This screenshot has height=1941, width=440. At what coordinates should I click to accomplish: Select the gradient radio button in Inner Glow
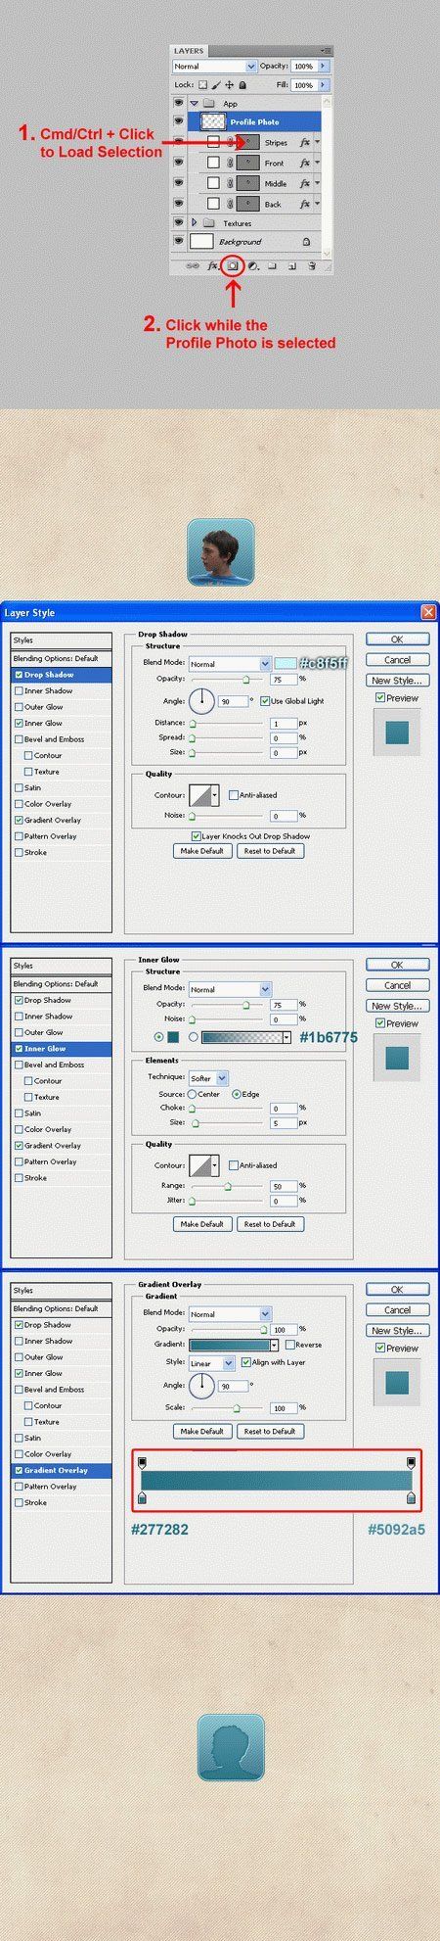[194, 1037]
